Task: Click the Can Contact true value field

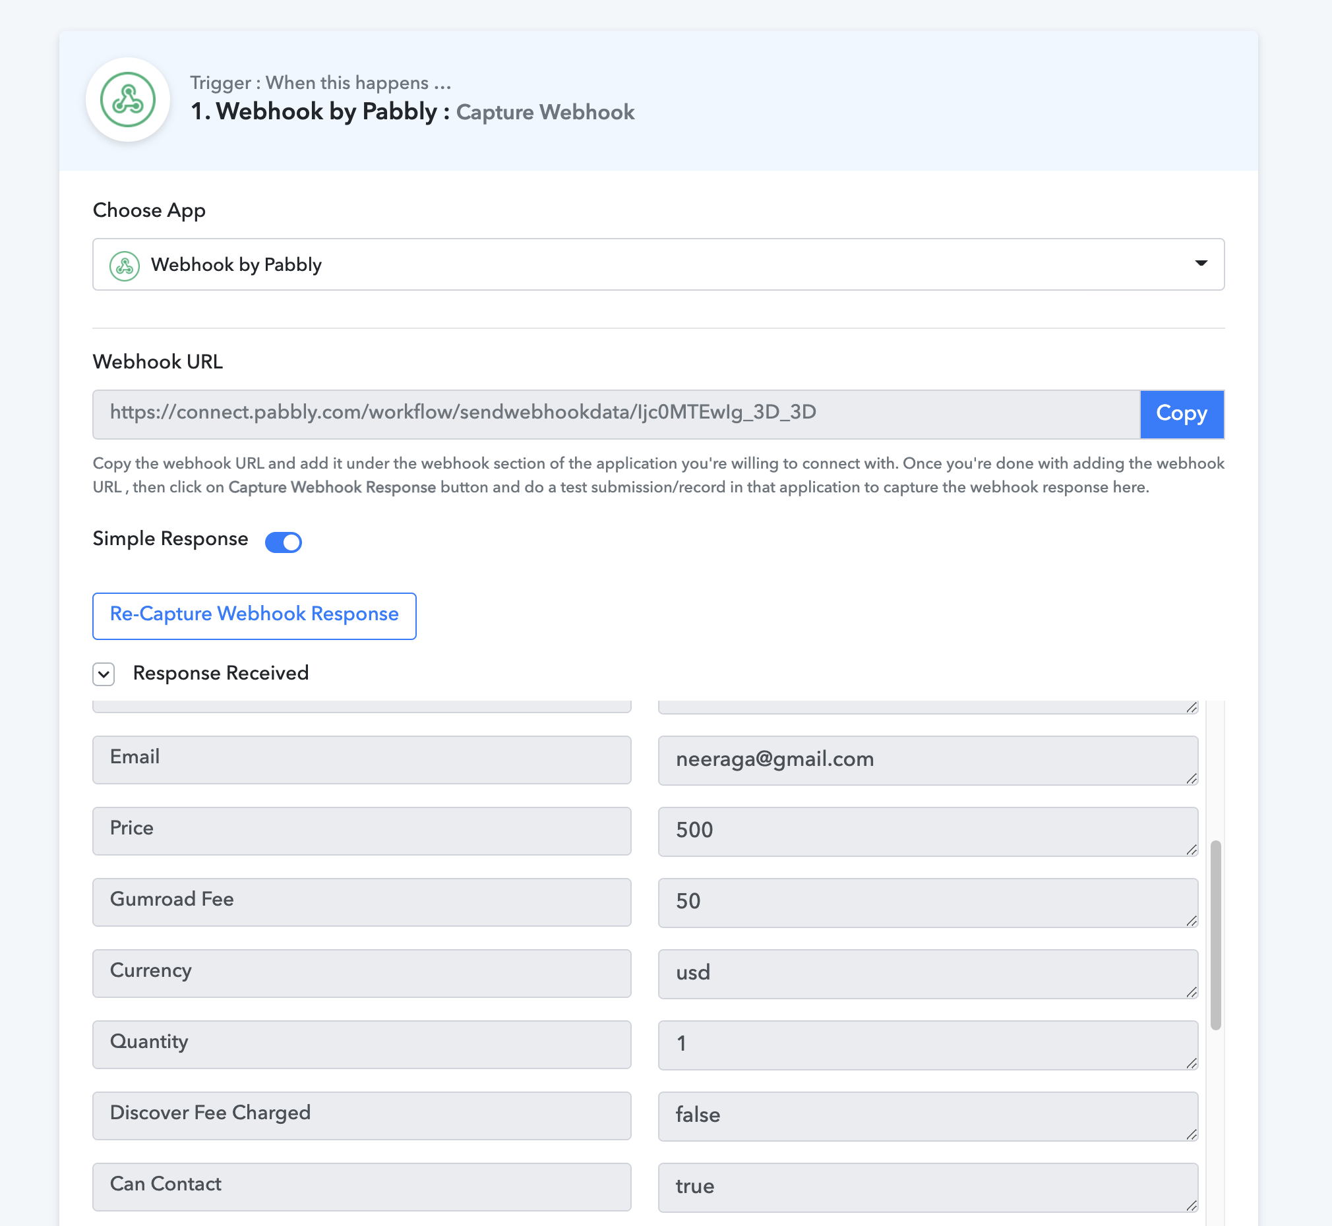Action: click(x=927, y=1186)
